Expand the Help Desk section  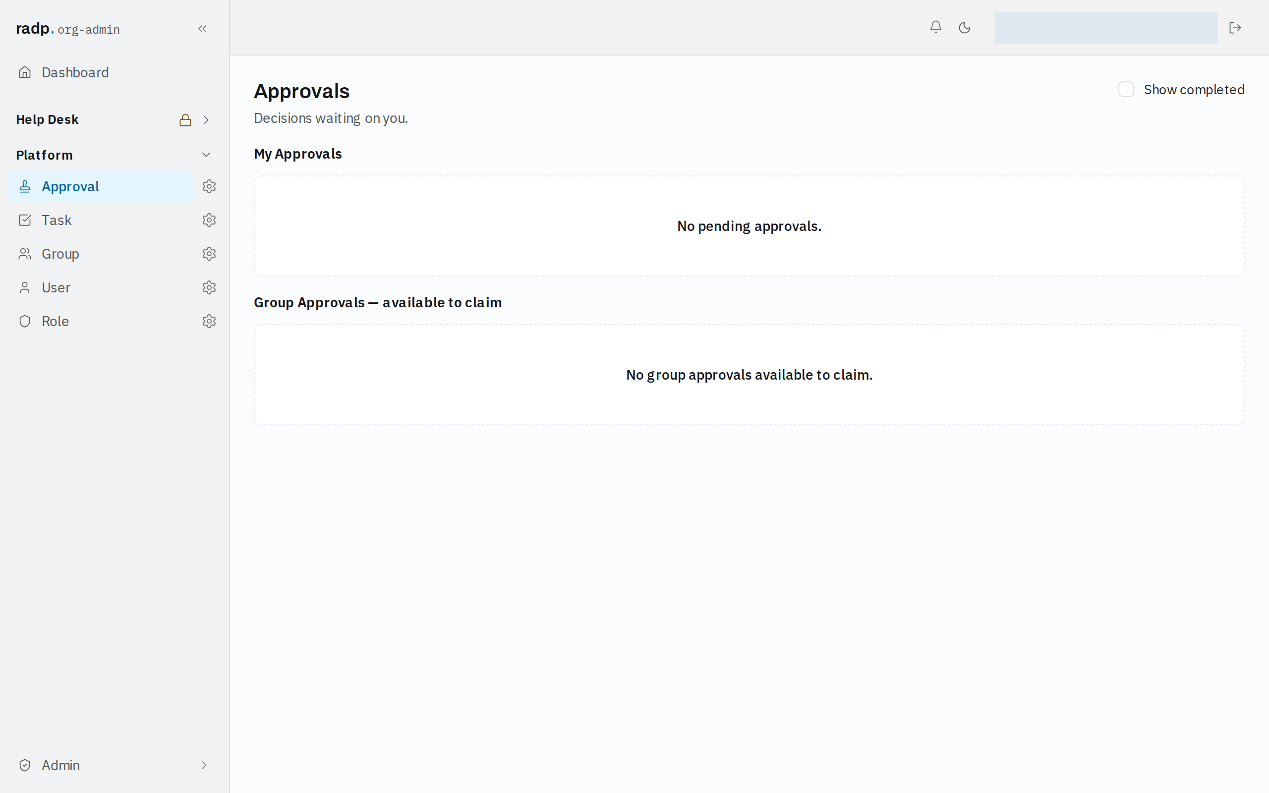pos(206,120)
